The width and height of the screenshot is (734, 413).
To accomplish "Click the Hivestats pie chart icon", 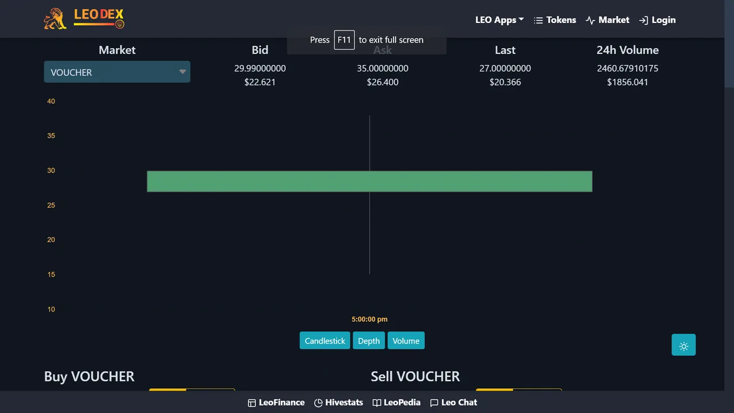I will coord(318,403).
